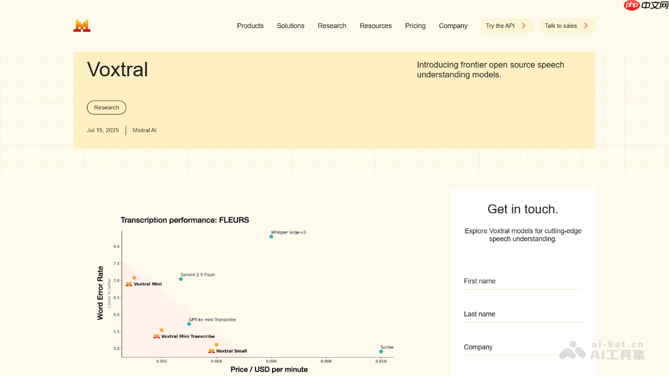Viewport: 669px width, 376px height.
Task: Focus the First name field
Action: (522, 281)
